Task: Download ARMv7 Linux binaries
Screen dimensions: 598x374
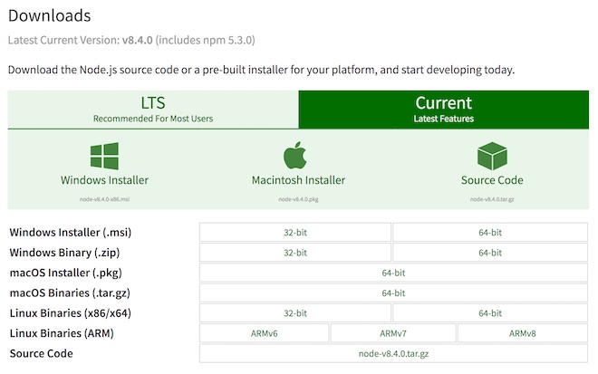Action: pyautogui.click(x=392, y=333)
